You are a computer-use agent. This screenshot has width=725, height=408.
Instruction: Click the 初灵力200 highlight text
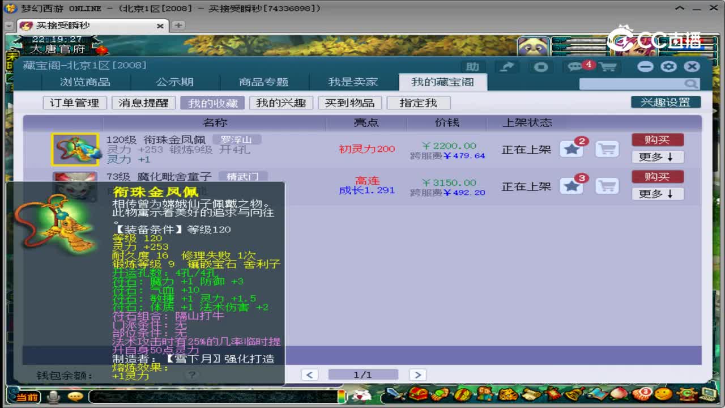(367, 149)
